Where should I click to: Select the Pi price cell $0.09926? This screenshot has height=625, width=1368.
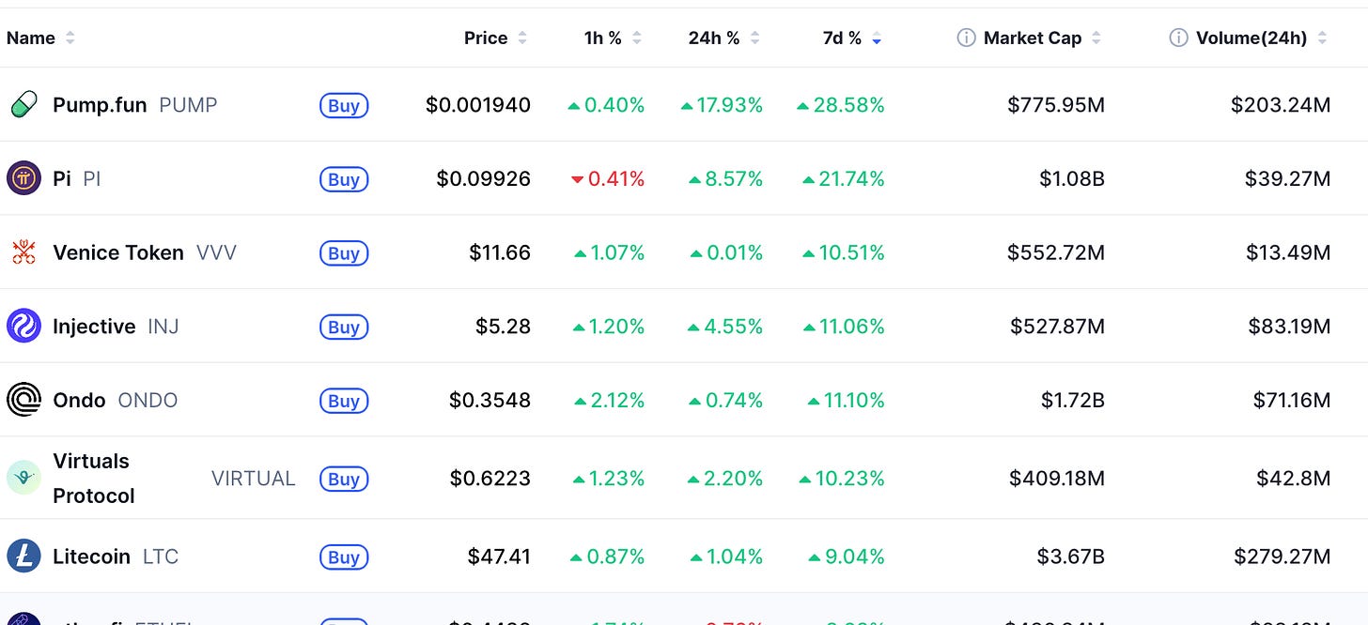483,178
